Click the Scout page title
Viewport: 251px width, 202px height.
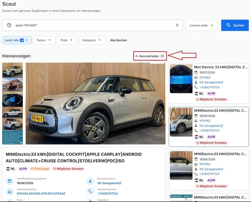click(x=9, y=4)
